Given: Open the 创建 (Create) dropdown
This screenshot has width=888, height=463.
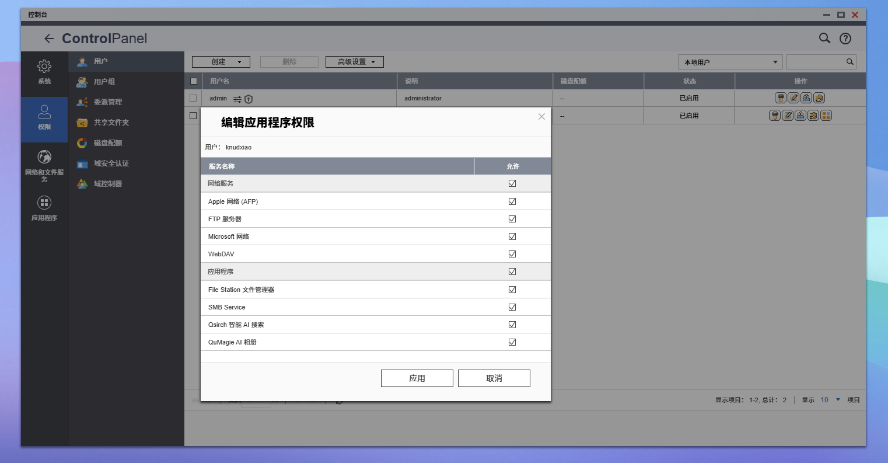Looking at the screenshot, I should [221, 62].
